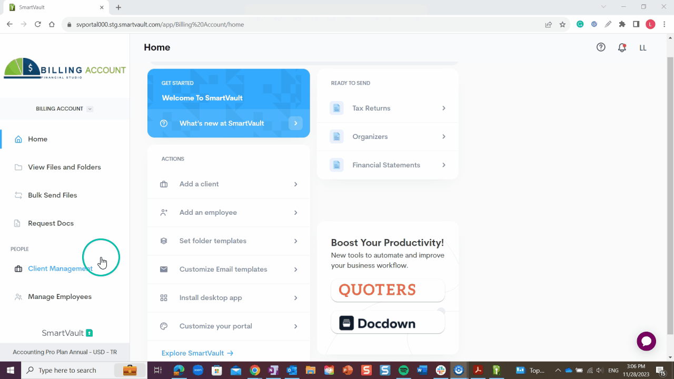674x379 pixels.
Task: Click chevron on Install desktop app row
Action: pos(295,298)
